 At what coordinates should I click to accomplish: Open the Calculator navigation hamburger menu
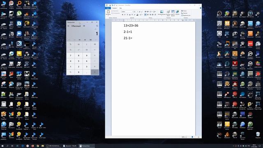click(68, 26)
